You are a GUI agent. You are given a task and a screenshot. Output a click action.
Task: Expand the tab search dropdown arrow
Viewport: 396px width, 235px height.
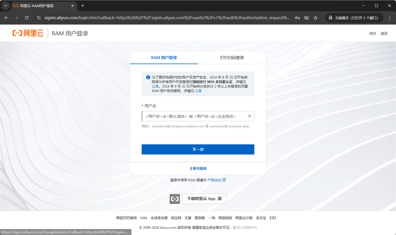6,6
